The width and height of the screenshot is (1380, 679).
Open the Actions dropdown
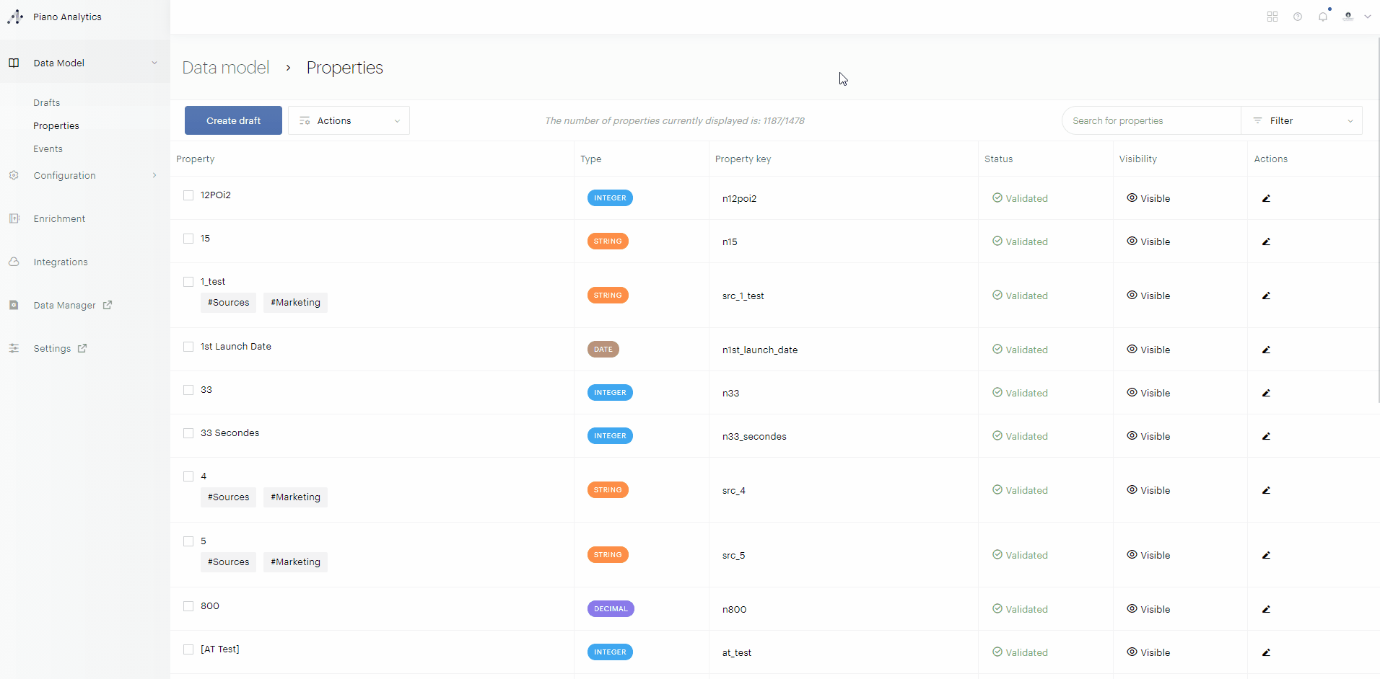[x=349, y=120]
